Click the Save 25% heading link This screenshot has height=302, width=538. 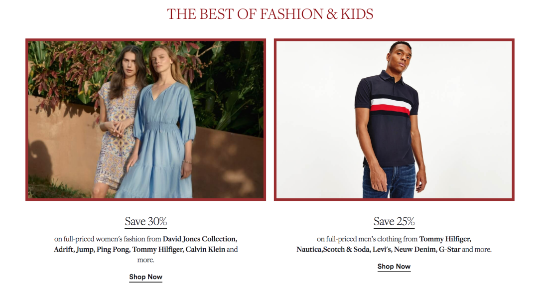tap(394, 221)
